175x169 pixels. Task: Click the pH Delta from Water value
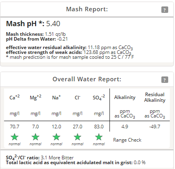[x=62, y=39]
